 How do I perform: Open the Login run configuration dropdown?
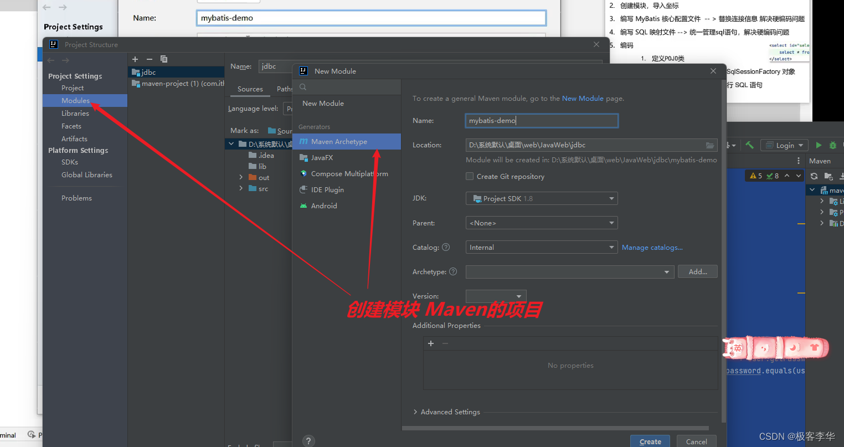(785, 145)
